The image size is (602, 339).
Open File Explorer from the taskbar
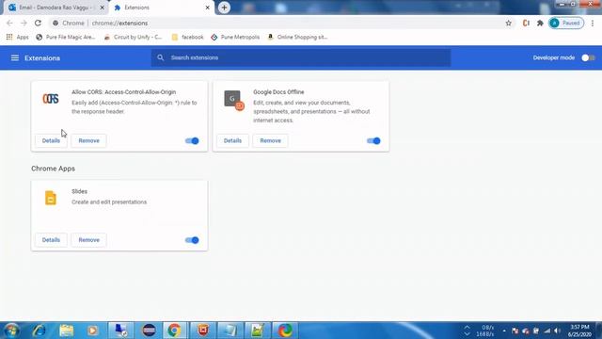click(66, 331)
